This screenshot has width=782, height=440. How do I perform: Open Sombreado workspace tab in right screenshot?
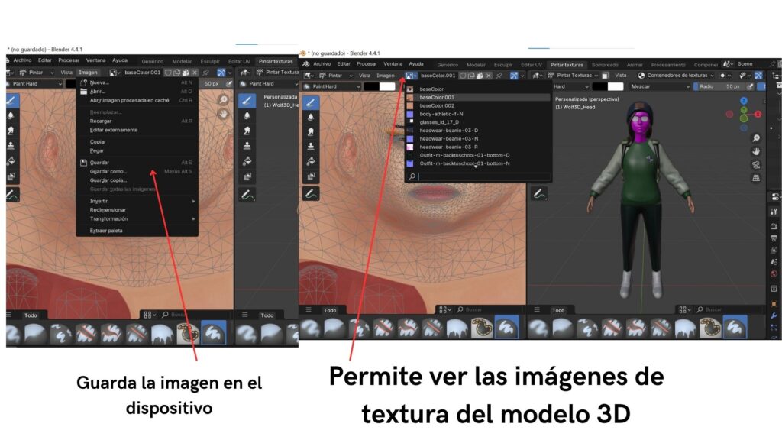point(605,65)
